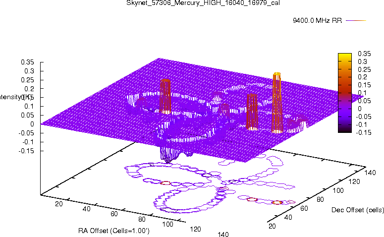Select the 0.25 label on the color bar
Screen dimensions: 384x237
[x=364, y=69]
